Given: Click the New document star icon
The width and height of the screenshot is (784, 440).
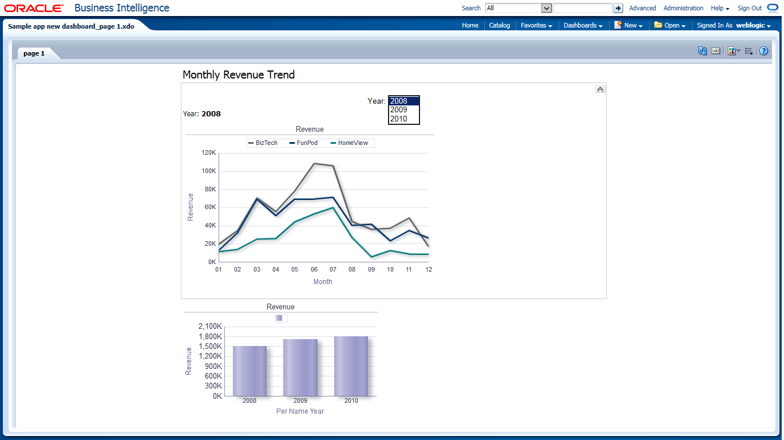Looking at the screenshot, I should (618, 25).
